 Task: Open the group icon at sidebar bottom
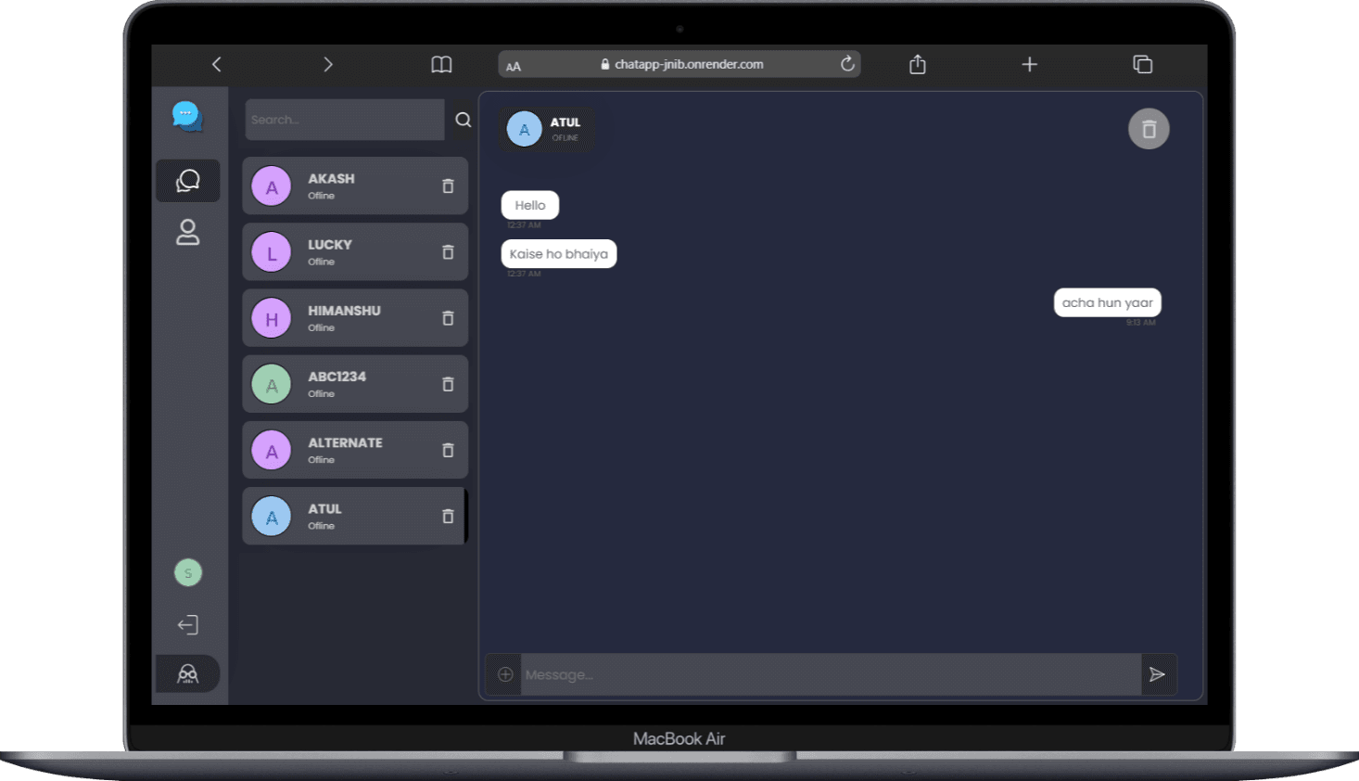tap(188, 673)
